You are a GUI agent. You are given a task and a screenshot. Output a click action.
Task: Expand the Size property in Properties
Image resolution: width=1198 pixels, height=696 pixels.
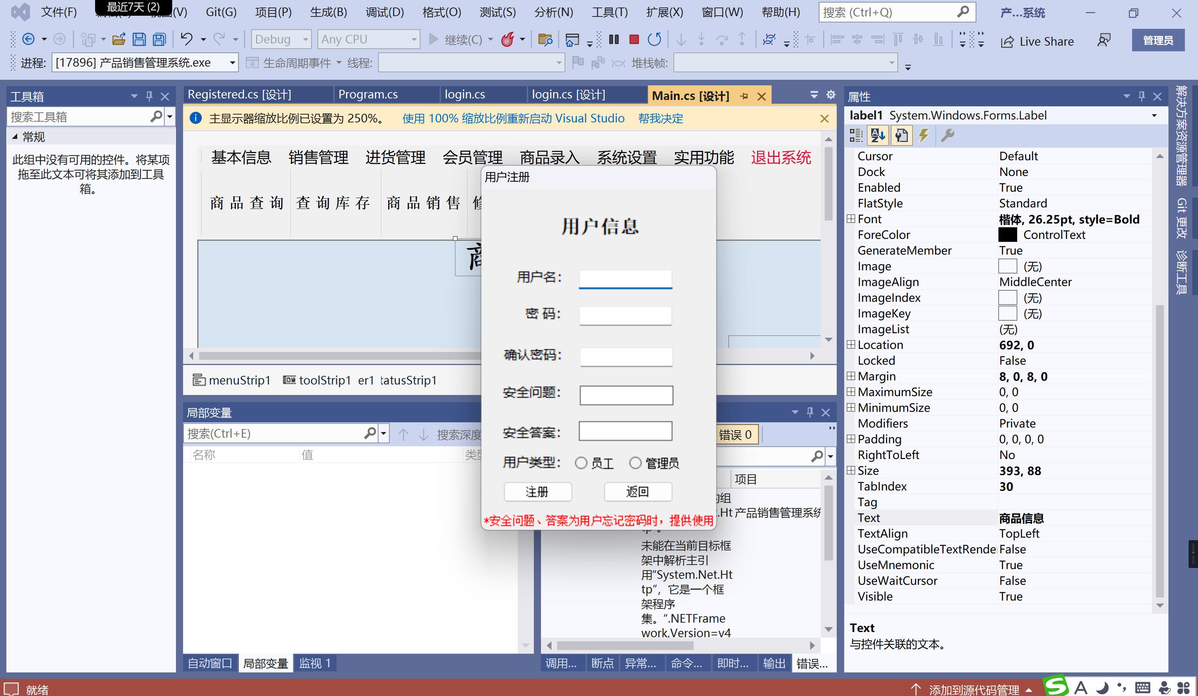coord(851,470)
